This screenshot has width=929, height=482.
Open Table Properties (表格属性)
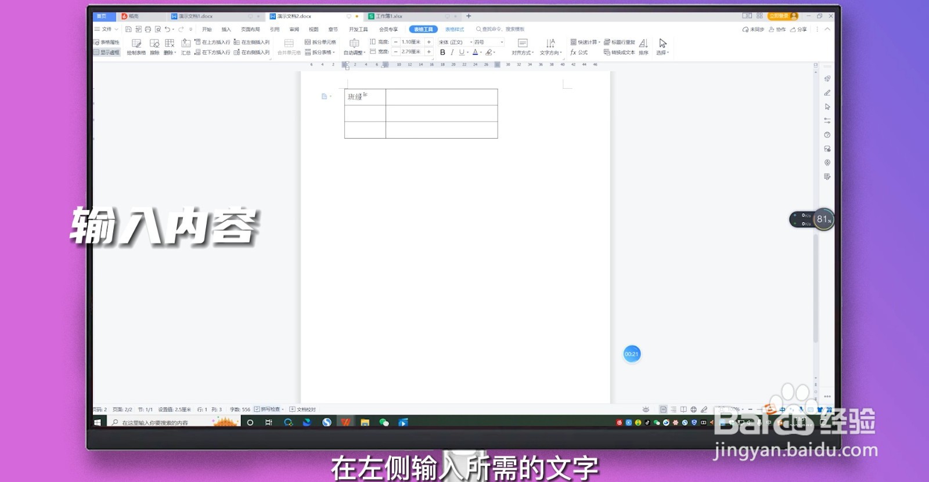[107, 42]
